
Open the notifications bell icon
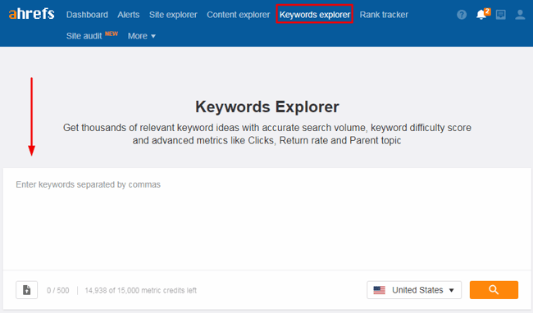click(x=482, y=14)
